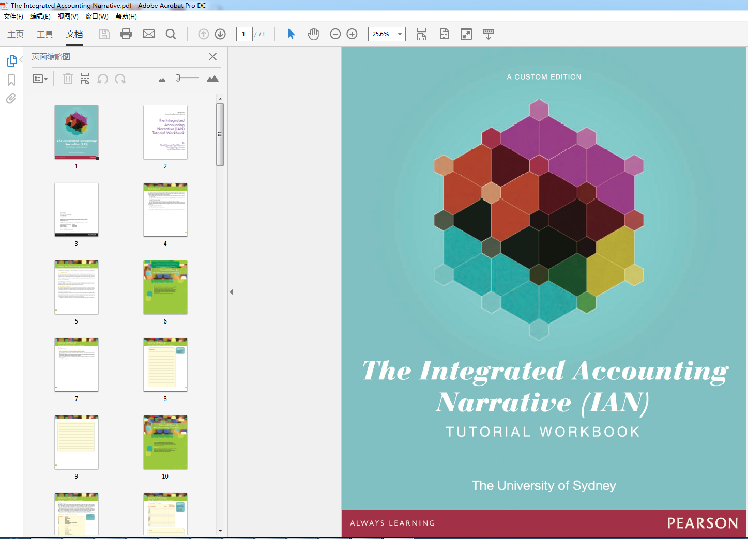Click TUTORIAL WORKBOOK cover text
The width and height of the screenshot is (748, 539).
tap(543, 432)
